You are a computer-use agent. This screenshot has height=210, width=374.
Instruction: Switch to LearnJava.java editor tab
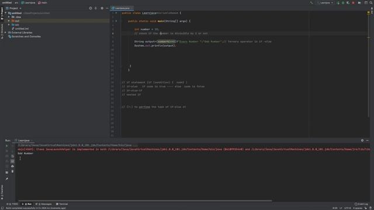(x=122, y=8)
